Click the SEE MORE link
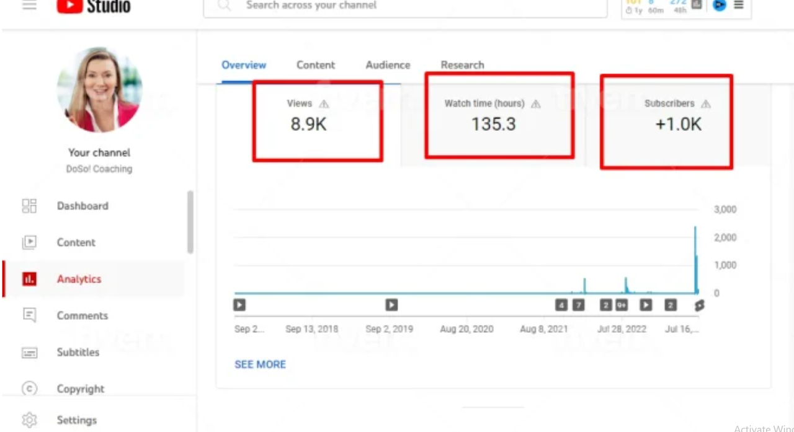 260,364
